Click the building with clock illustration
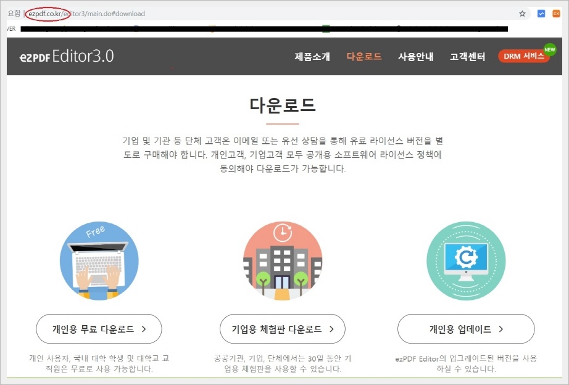569x385 pixels. 282,261
